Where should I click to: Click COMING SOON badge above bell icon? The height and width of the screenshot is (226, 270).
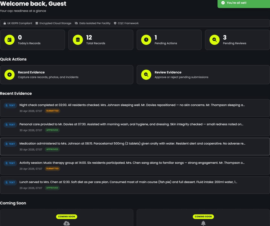coord(203,216)
